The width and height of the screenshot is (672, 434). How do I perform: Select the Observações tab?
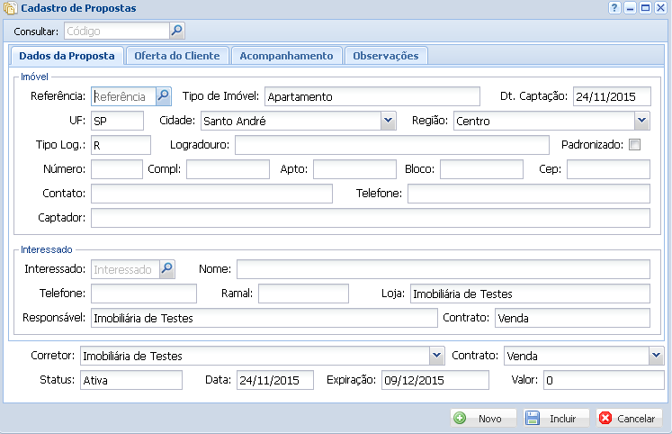click(x=385, y=56)
